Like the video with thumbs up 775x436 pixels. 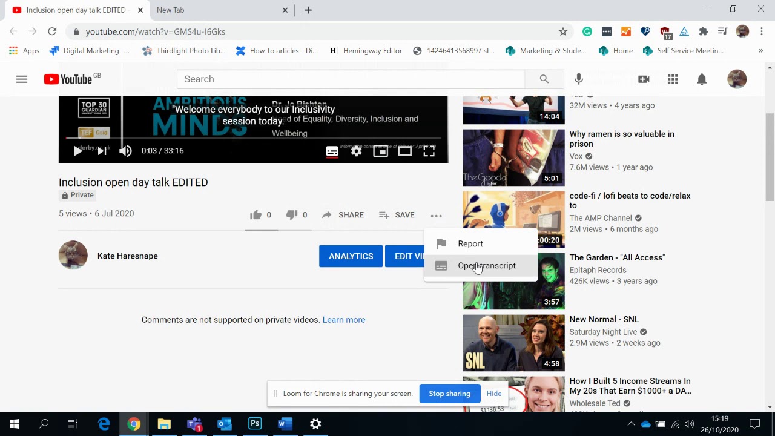pos(260,214)
